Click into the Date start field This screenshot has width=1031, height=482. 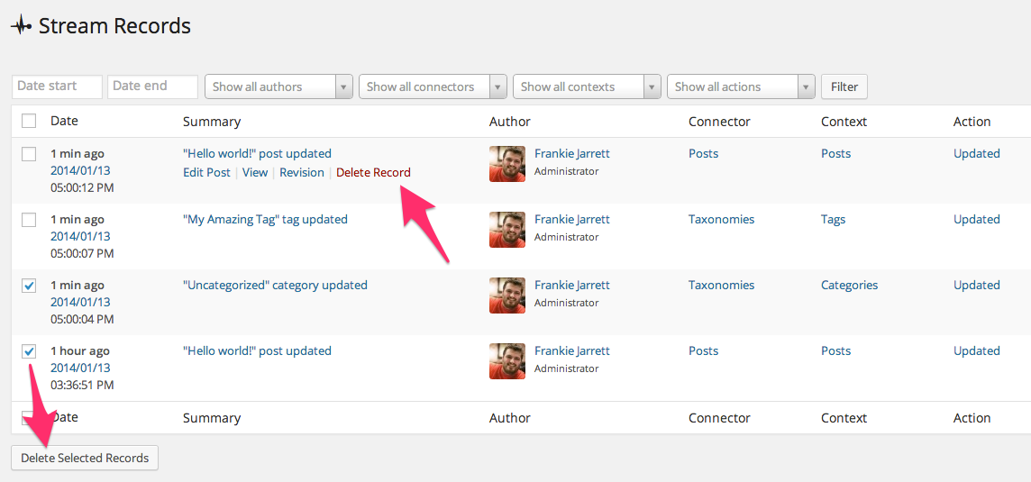pyautogui.click(x=57, y=86)
